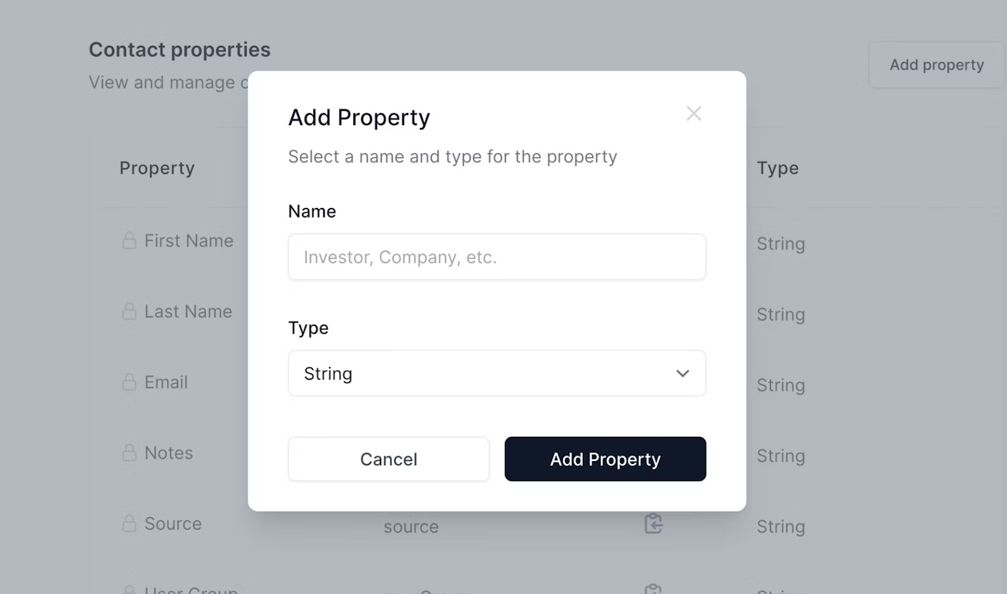Select the First Name property row label
1007x594 pixels.
coord(189,241)
